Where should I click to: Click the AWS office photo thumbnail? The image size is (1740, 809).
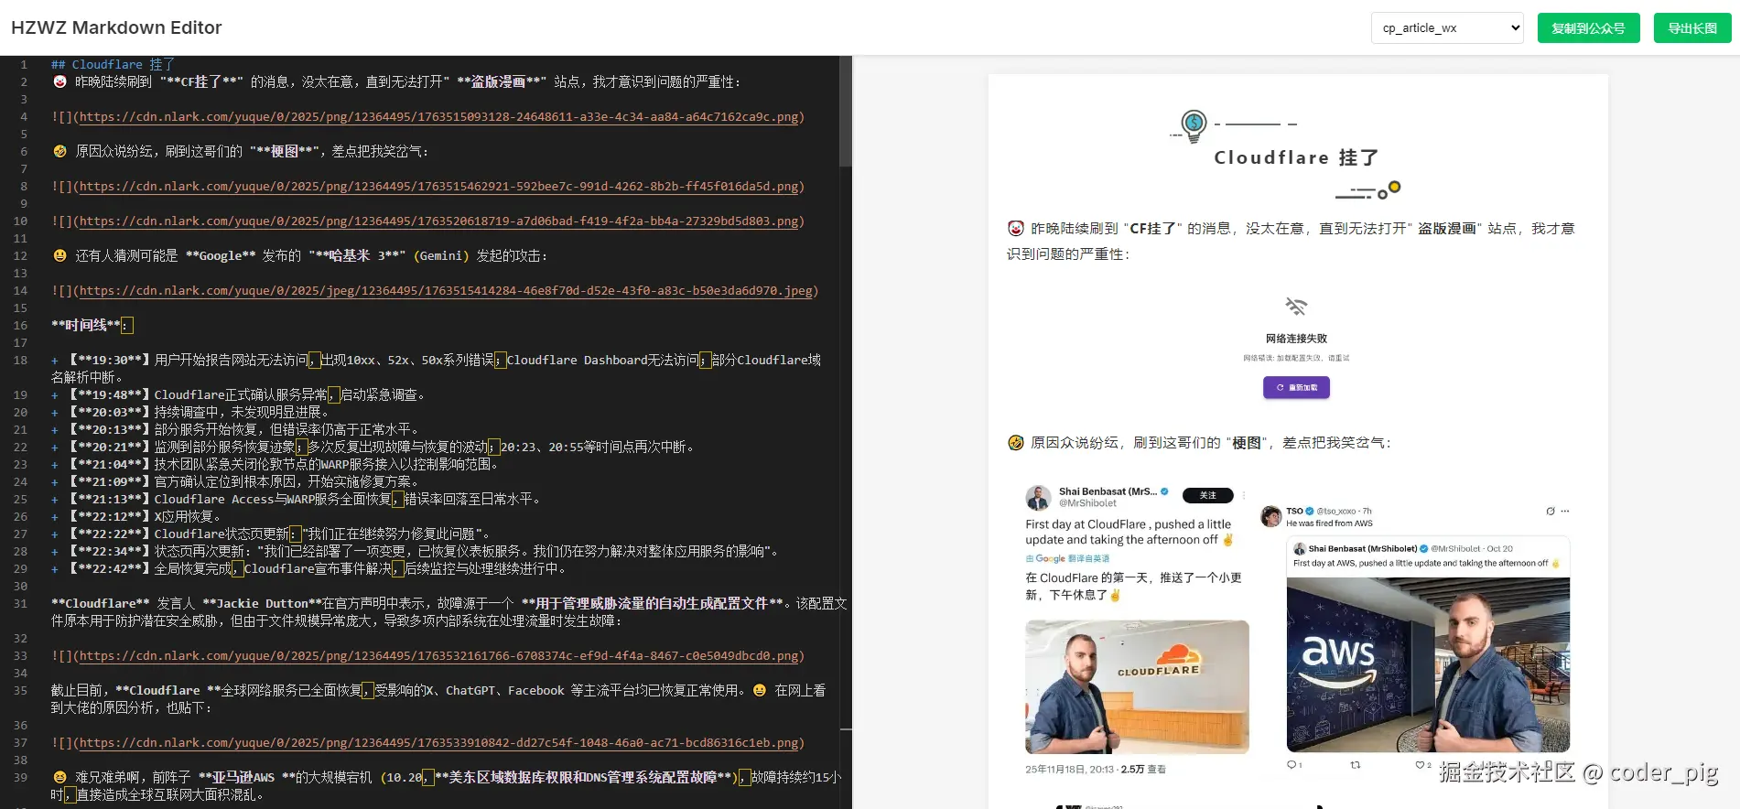coord(1428,665)
